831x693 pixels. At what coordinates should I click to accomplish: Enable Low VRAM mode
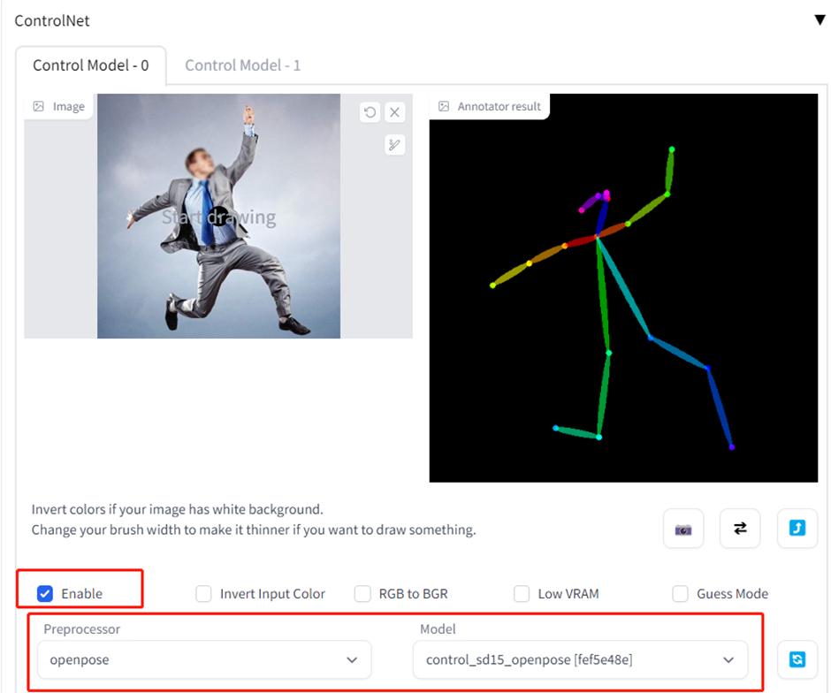522,593
